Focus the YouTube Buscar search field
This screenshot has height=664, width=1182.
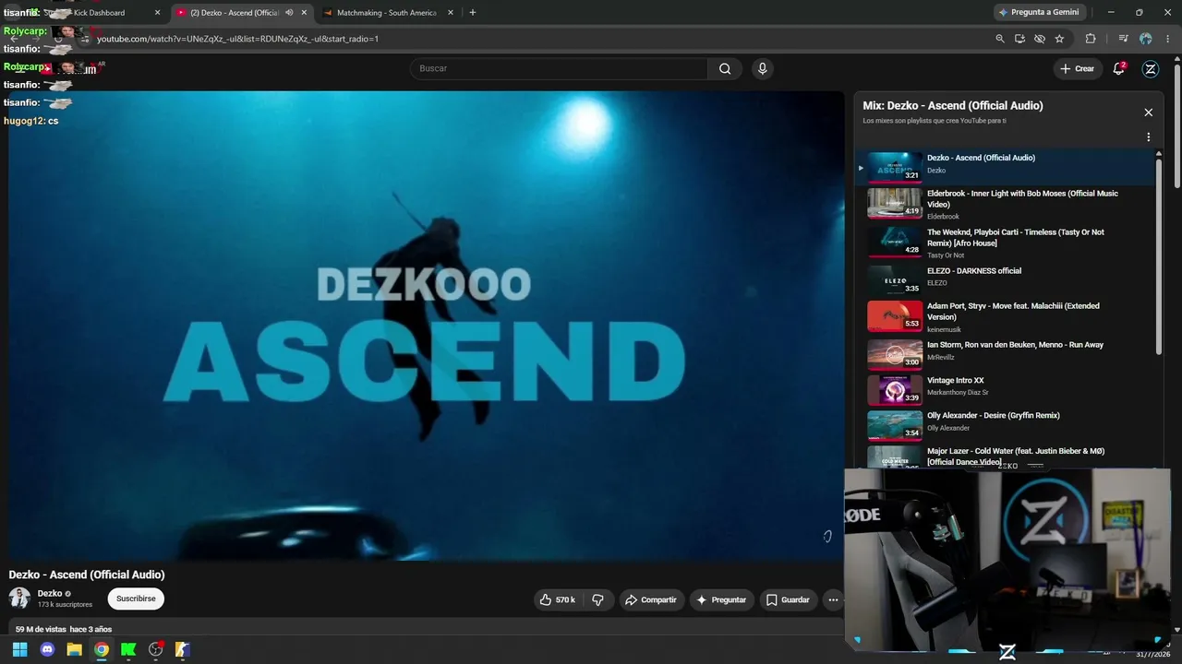click(x=559, y=68)
